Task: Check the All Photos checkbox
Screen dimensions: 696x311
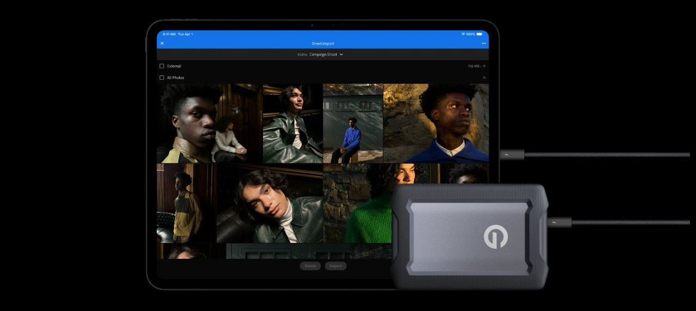Action: [x=161, y=78]
